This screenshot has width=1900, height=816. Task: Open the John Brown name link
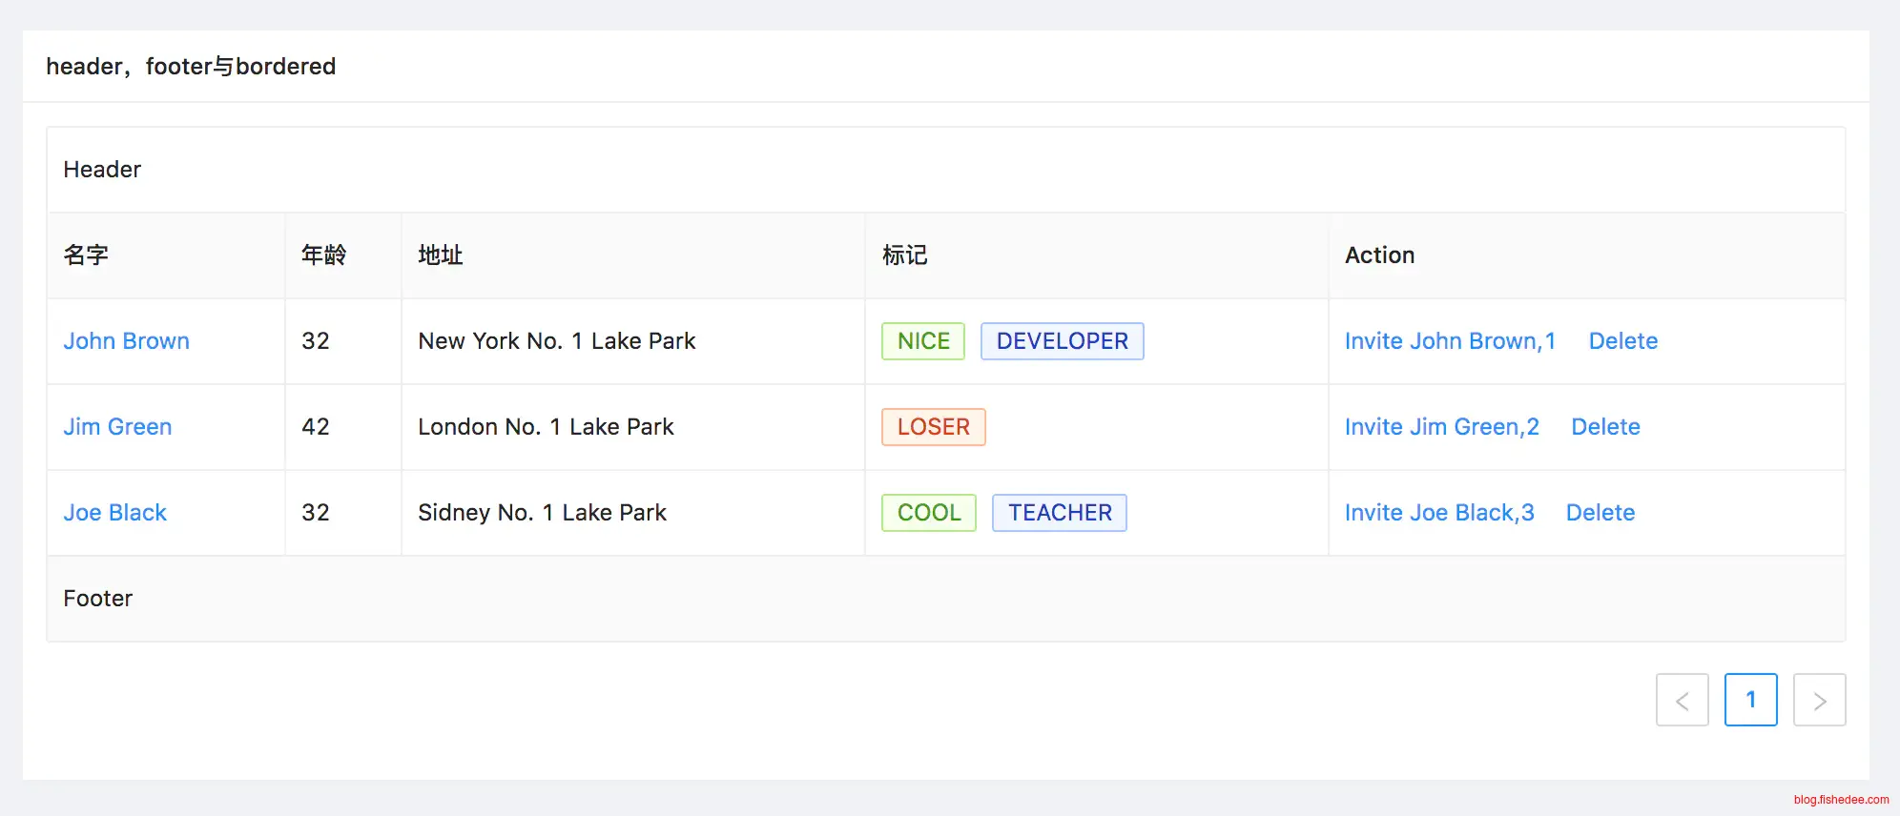[126, 341]
